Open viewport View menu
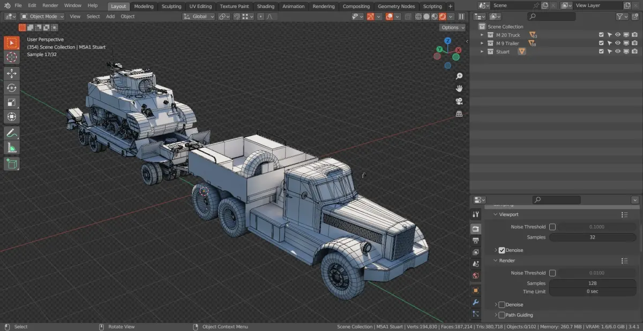Image resolution: width=643 pixels, height=331 pixels. coord(75,17)
